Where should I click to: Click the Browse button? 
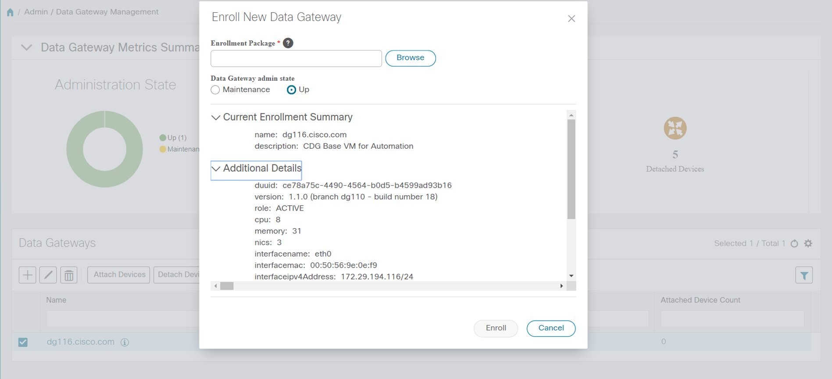[x=410, y=58]
